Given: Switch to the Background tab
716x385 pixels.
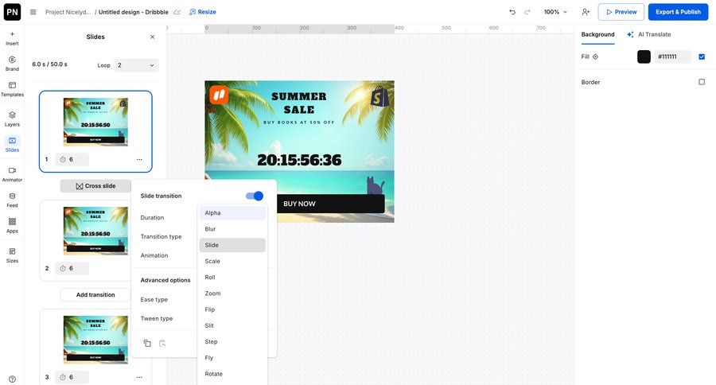Looking at the screenshot, I should point(597,35).
